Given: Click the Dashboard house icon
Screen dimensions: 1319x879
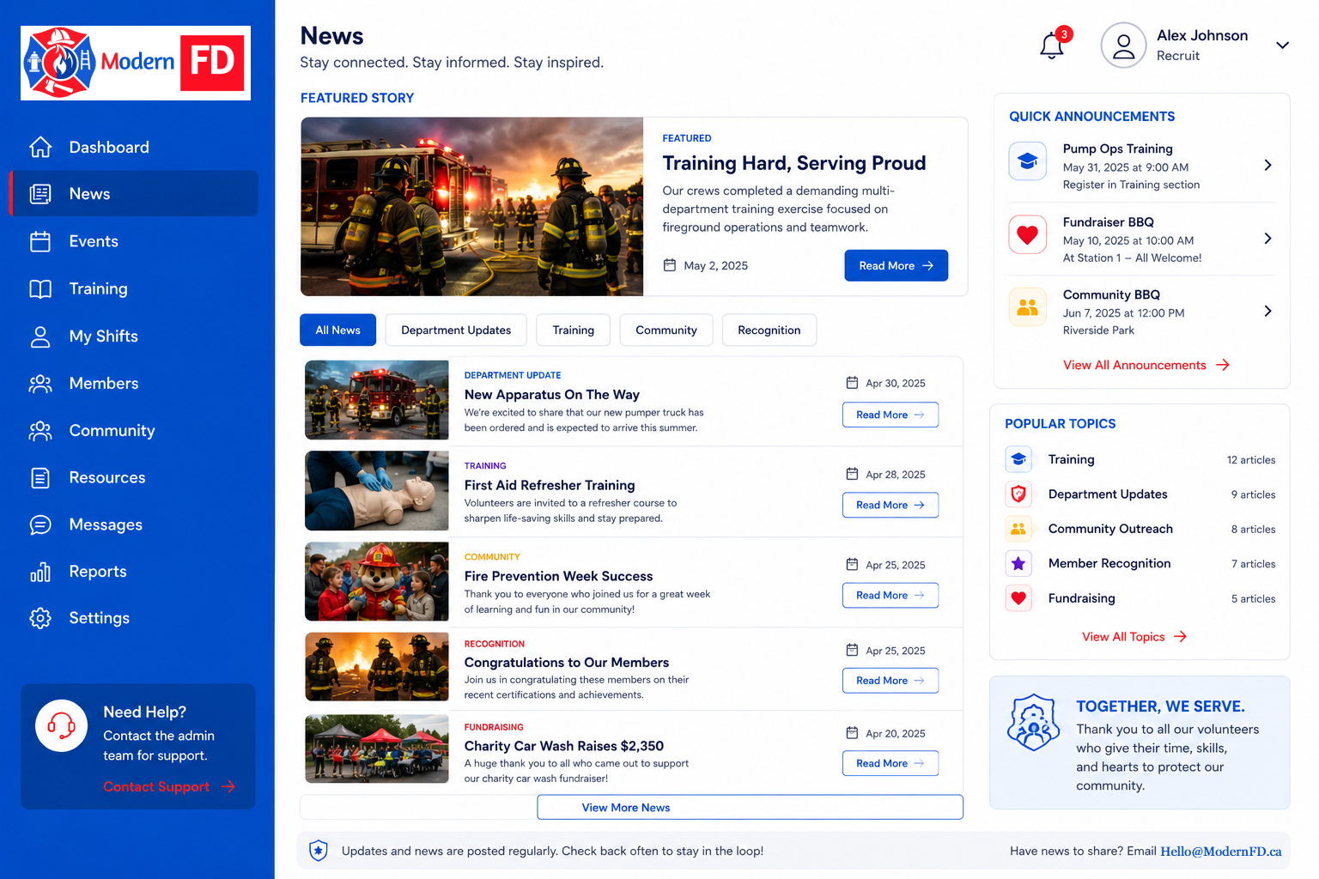Looking at the screenshot, I should click(40, 147).
